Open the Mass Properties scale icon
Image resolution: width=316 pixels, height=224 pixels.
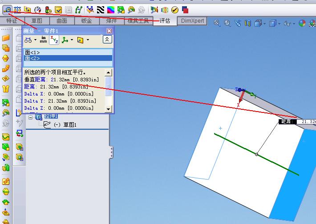(17, 10)
